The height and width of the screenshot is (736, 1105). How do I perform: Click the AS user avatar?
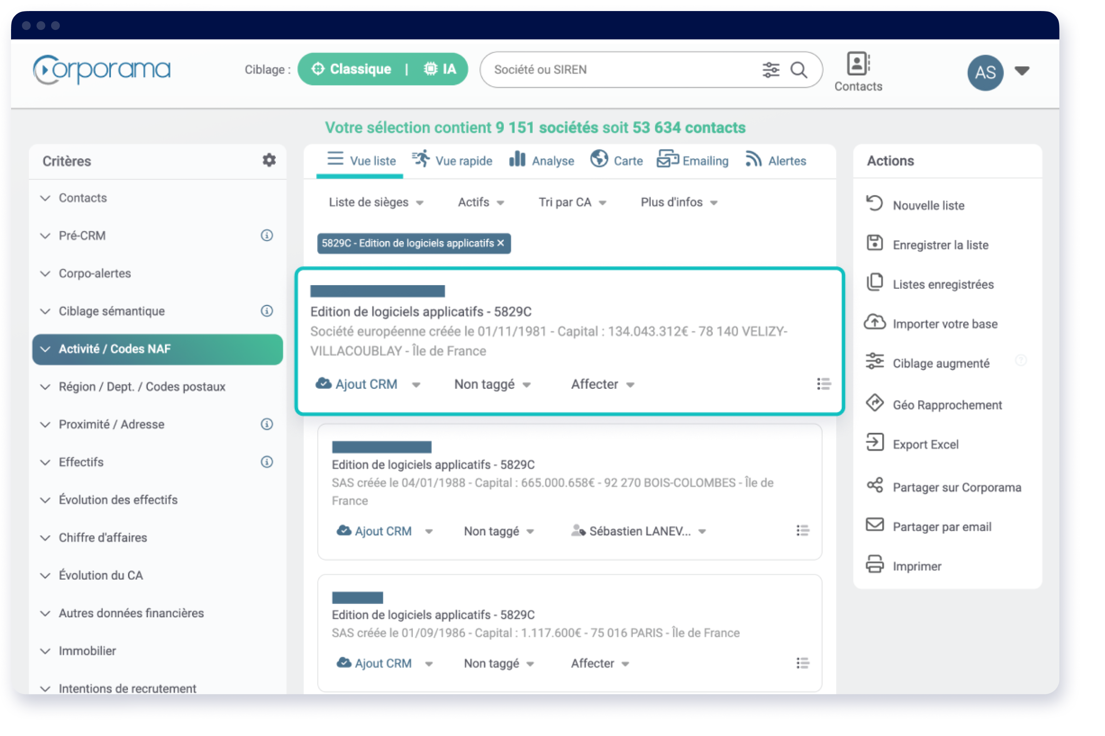pyautogui.click(x=985, y=72)
